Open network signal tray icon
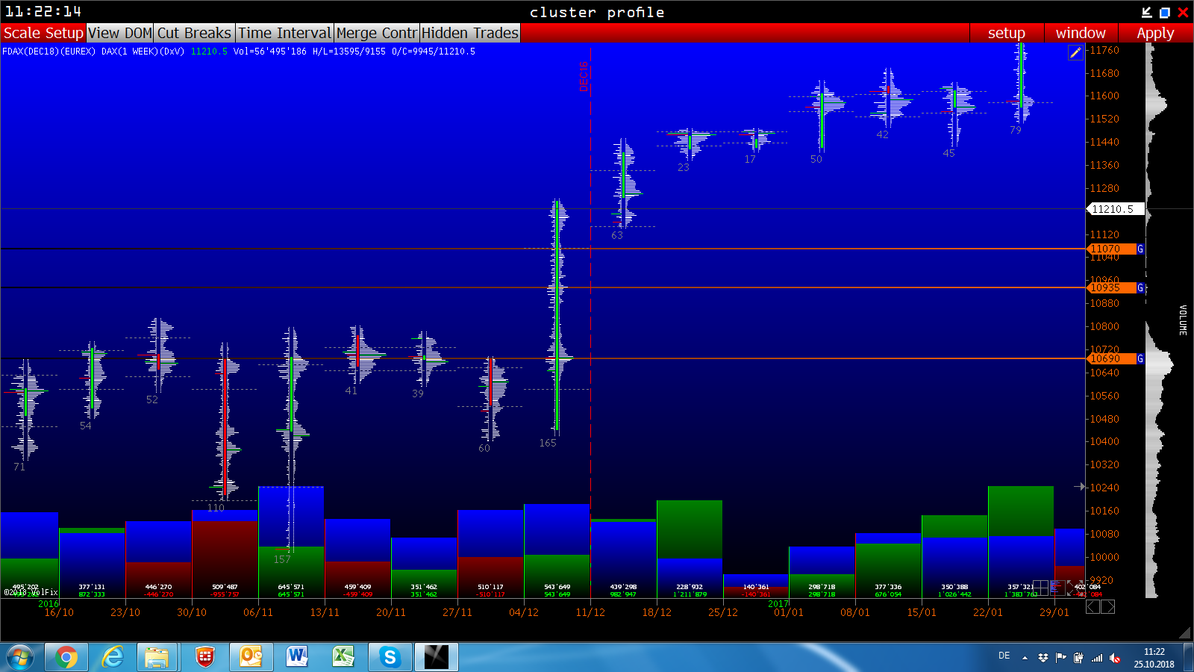Screen dimensions: 1194x672 pos(1097,658)
